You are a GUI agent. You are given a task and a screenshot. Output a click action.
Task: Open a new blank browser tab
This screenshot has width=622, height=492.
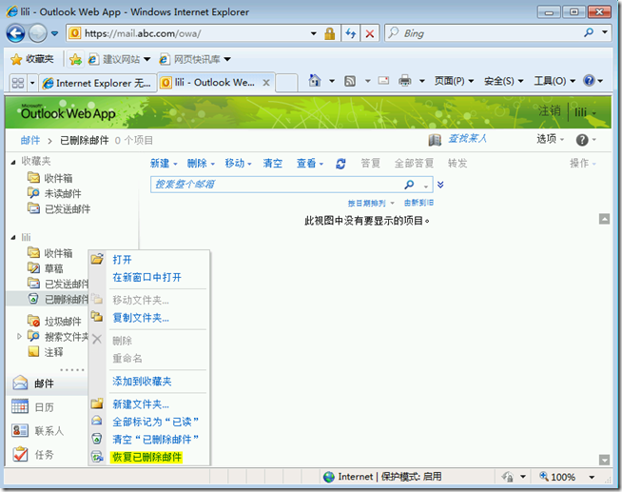[x=286, y=83]
